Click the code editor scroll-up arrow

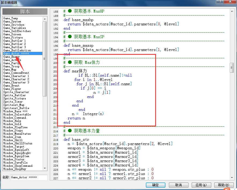coord(232,11)
